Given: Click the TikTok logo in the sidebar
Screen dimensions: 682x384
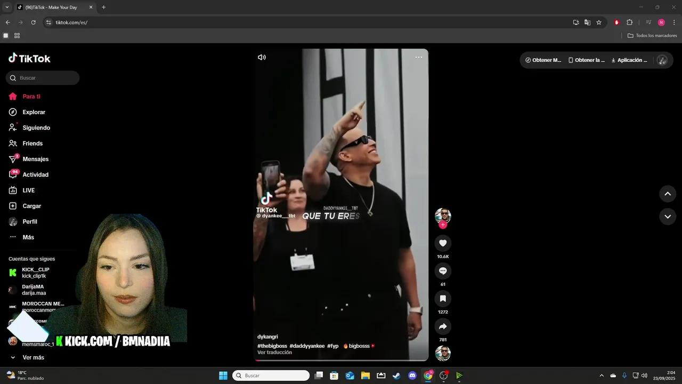Looking at the screenshot, I should pos(29,58).
